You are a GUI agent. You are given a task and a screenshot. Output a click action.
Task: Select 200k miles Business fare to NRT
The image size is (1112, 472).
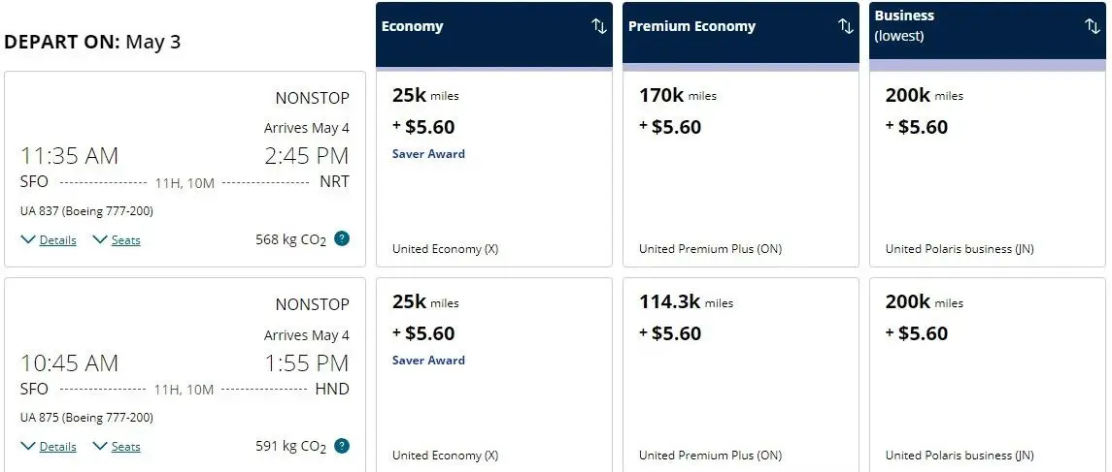(987, 169)
